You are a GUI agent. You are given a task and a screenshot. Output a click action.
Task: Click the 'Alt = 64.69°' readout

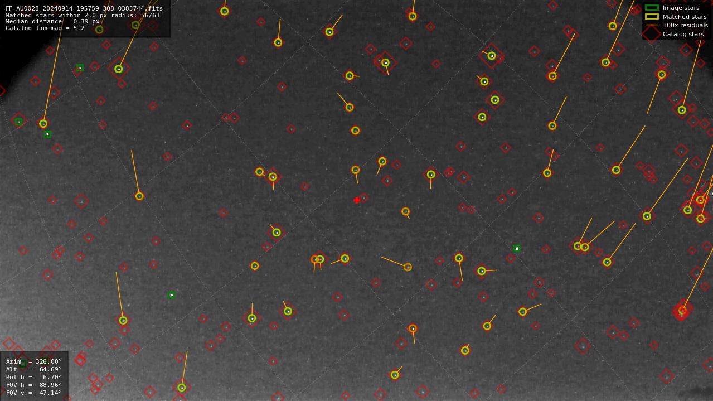tap(33, 369)
